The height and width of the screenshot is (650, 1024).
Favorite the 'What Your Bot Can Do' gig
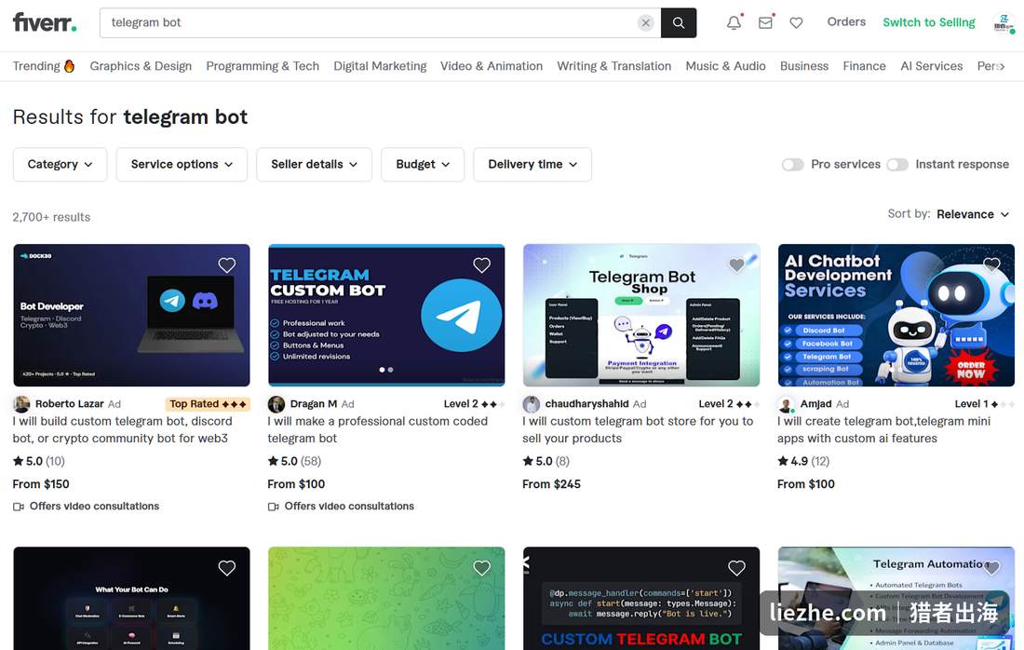click(x=226, y=568)
